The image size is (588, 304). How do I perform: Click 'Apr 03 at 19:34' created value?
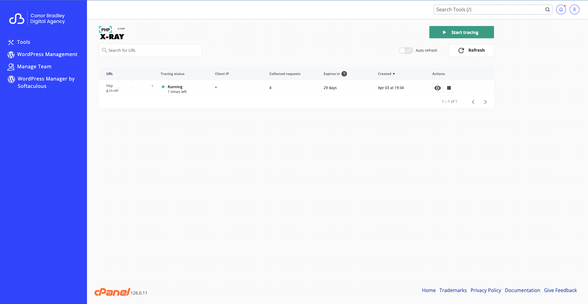391,88
